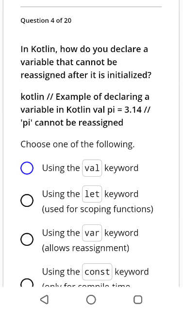Tap the Android home circle icon
This screenshot has height=312, width=183.
[91, 299]
